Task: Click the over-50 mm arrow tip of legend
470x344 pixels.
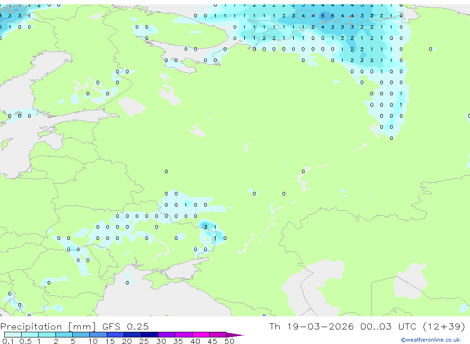Action: click(235, 335)
